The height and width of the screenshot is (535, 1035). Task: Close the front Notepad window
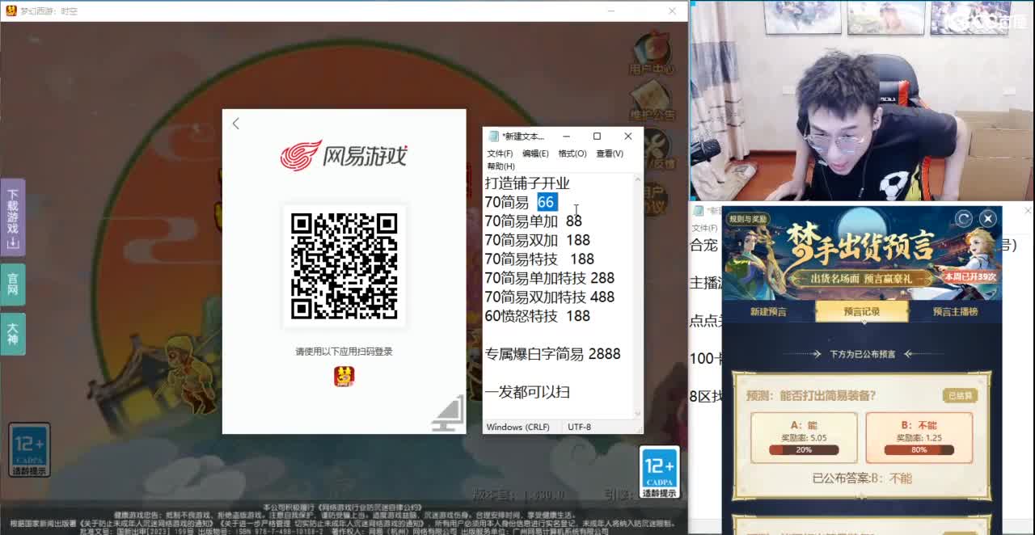click(x=628, y=136)
